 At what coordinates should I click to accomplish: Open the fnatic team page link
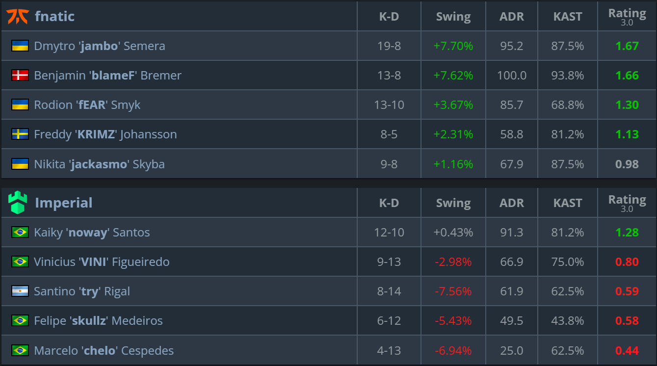coord(54,17)
